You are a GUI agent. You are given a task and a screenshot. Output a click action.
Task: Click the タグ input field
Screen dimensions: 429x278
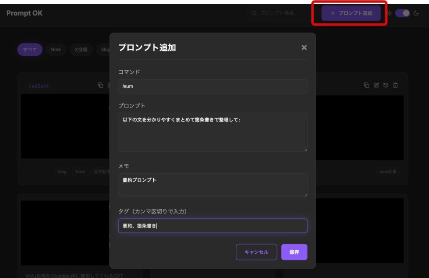[212, 226]
